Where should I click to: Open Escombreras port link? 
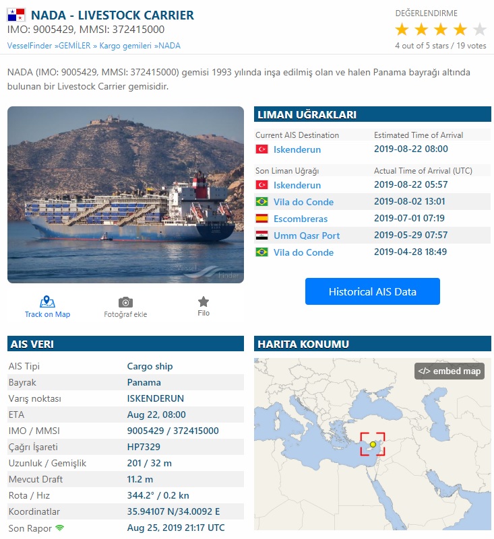pos(301,219)
